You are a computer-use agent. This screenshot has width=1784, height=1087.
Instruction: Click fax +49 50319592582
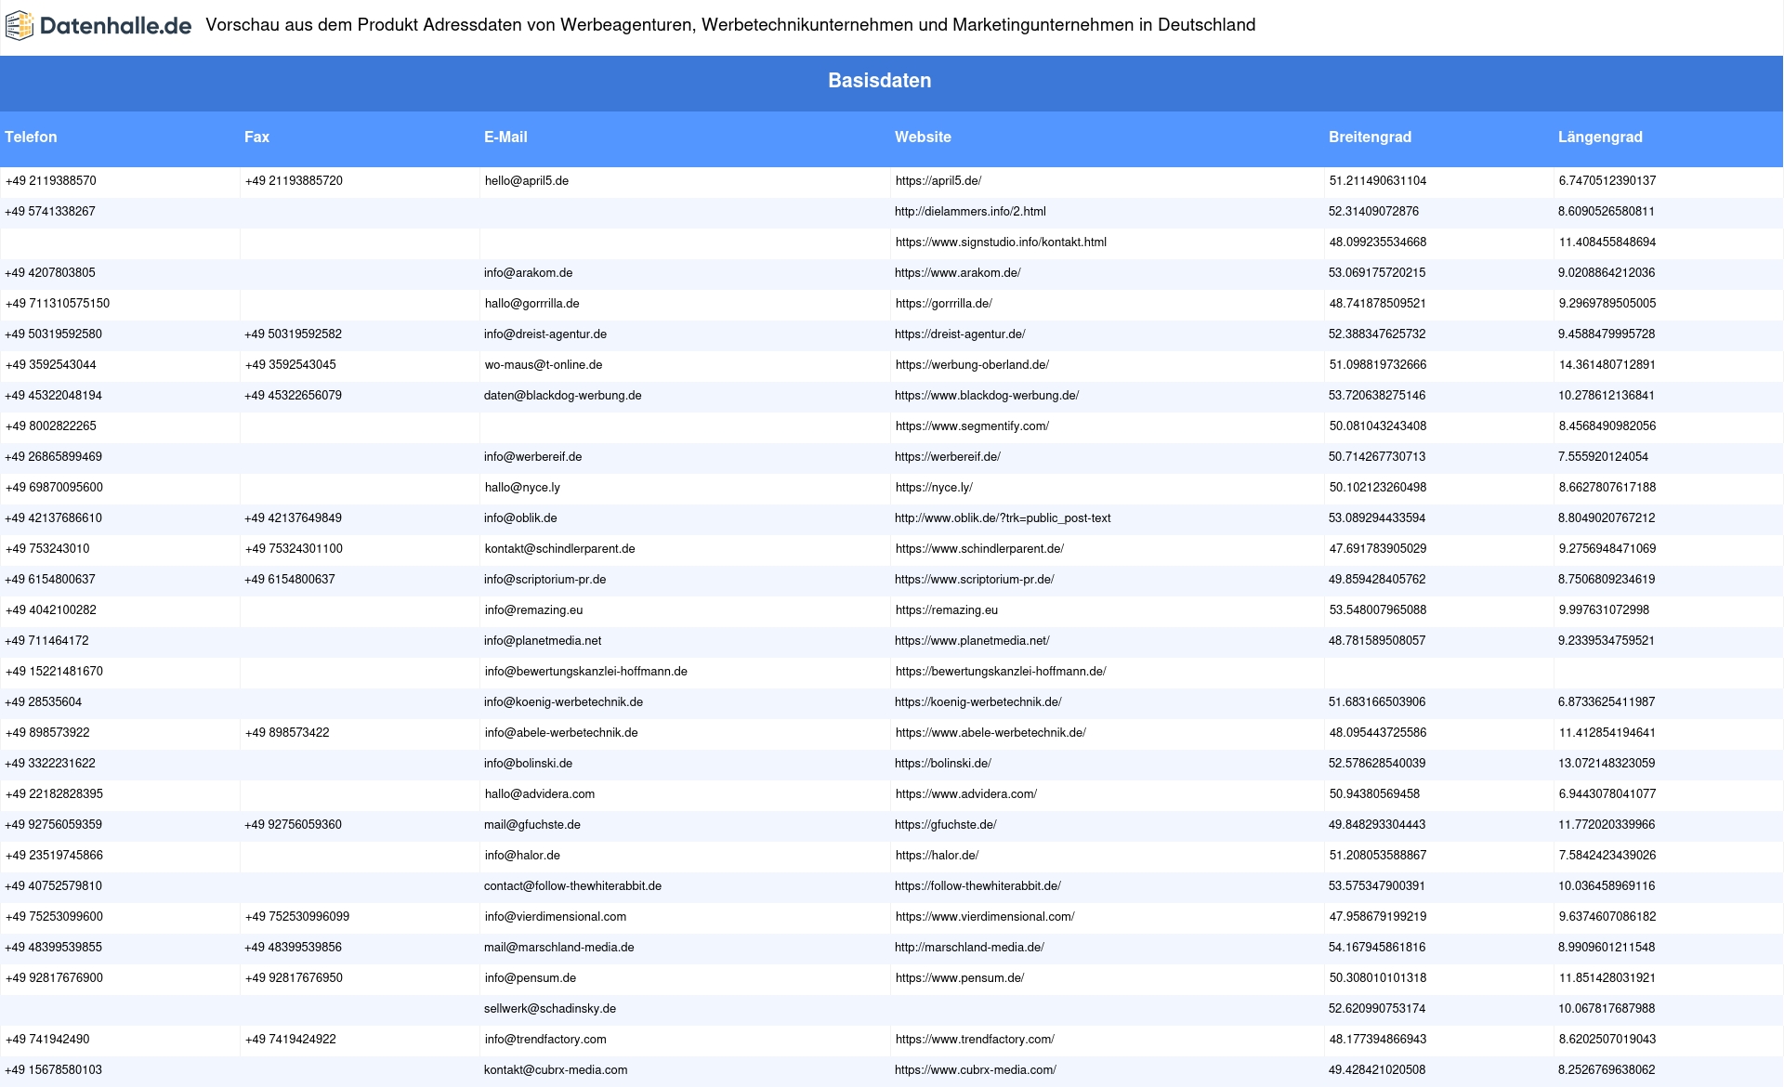pyautogui.click(x=293, y=334)
